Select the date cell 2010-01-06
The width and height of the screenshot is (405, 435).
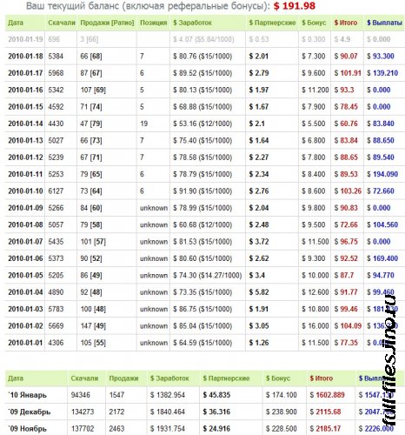(x=25, y=258)
